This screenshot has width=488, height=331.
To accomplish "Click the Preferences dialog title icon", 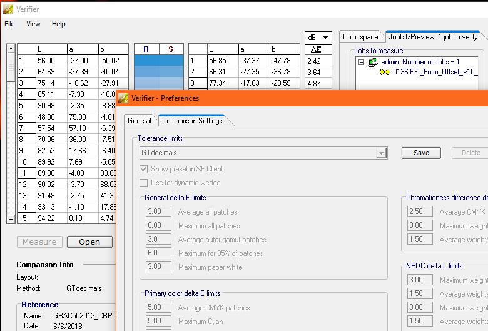I will pyautogui.click(x=123, y=98).
